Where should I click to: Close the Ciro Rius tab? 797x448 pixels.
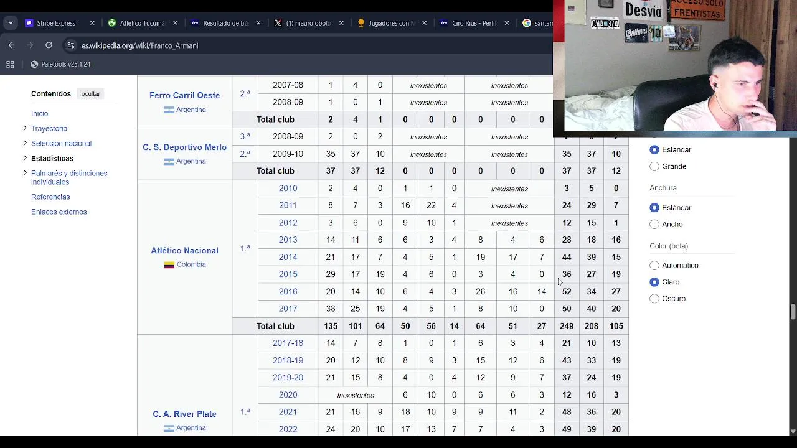pos(507,23)
